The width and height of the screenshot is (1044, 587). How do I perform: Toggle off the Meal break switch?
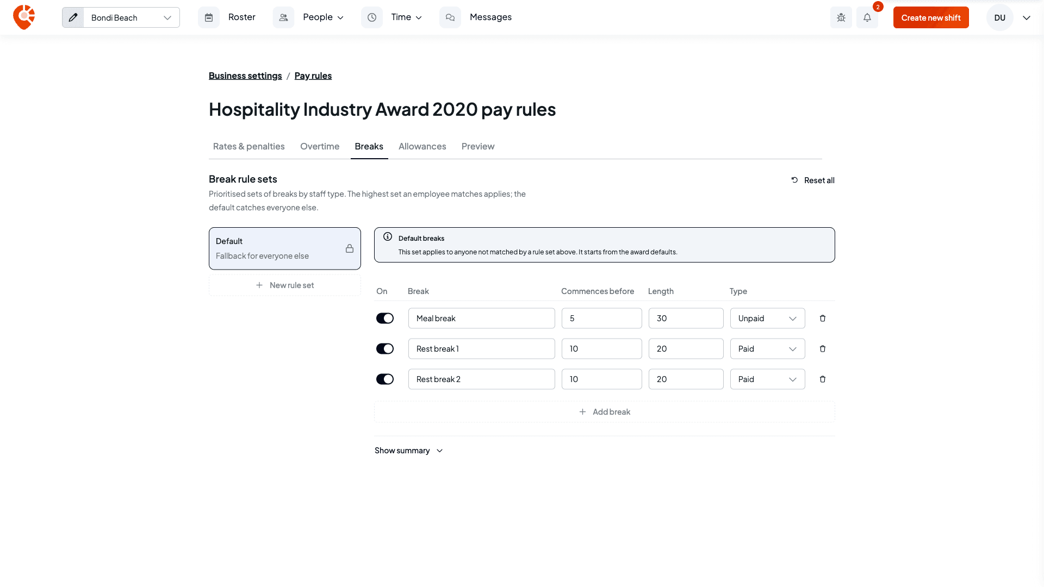coord(385,319)
